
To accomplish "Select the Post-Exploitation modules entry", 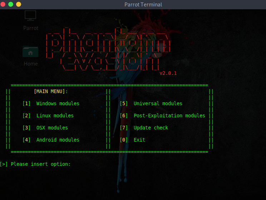I will (169, 116).
